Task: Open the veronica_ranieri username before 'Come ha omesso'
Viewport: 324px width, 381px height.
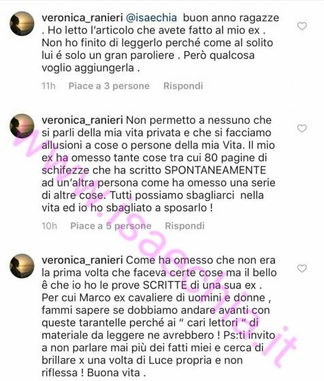Action: 82,260
